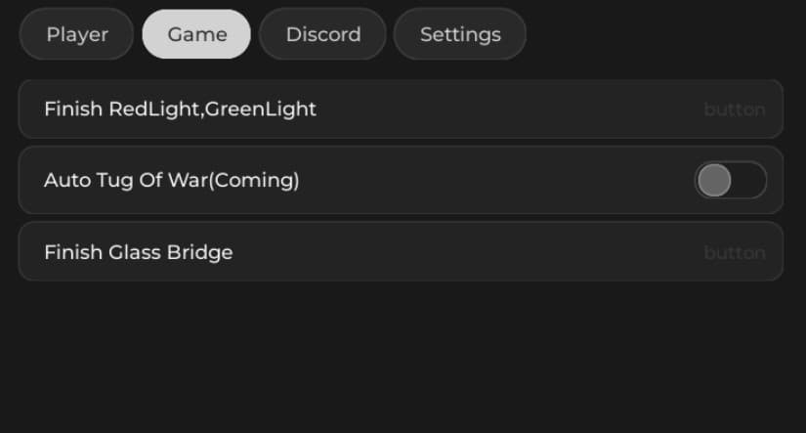
Task: Switch to the Player tab
Action: click(77, 34)
